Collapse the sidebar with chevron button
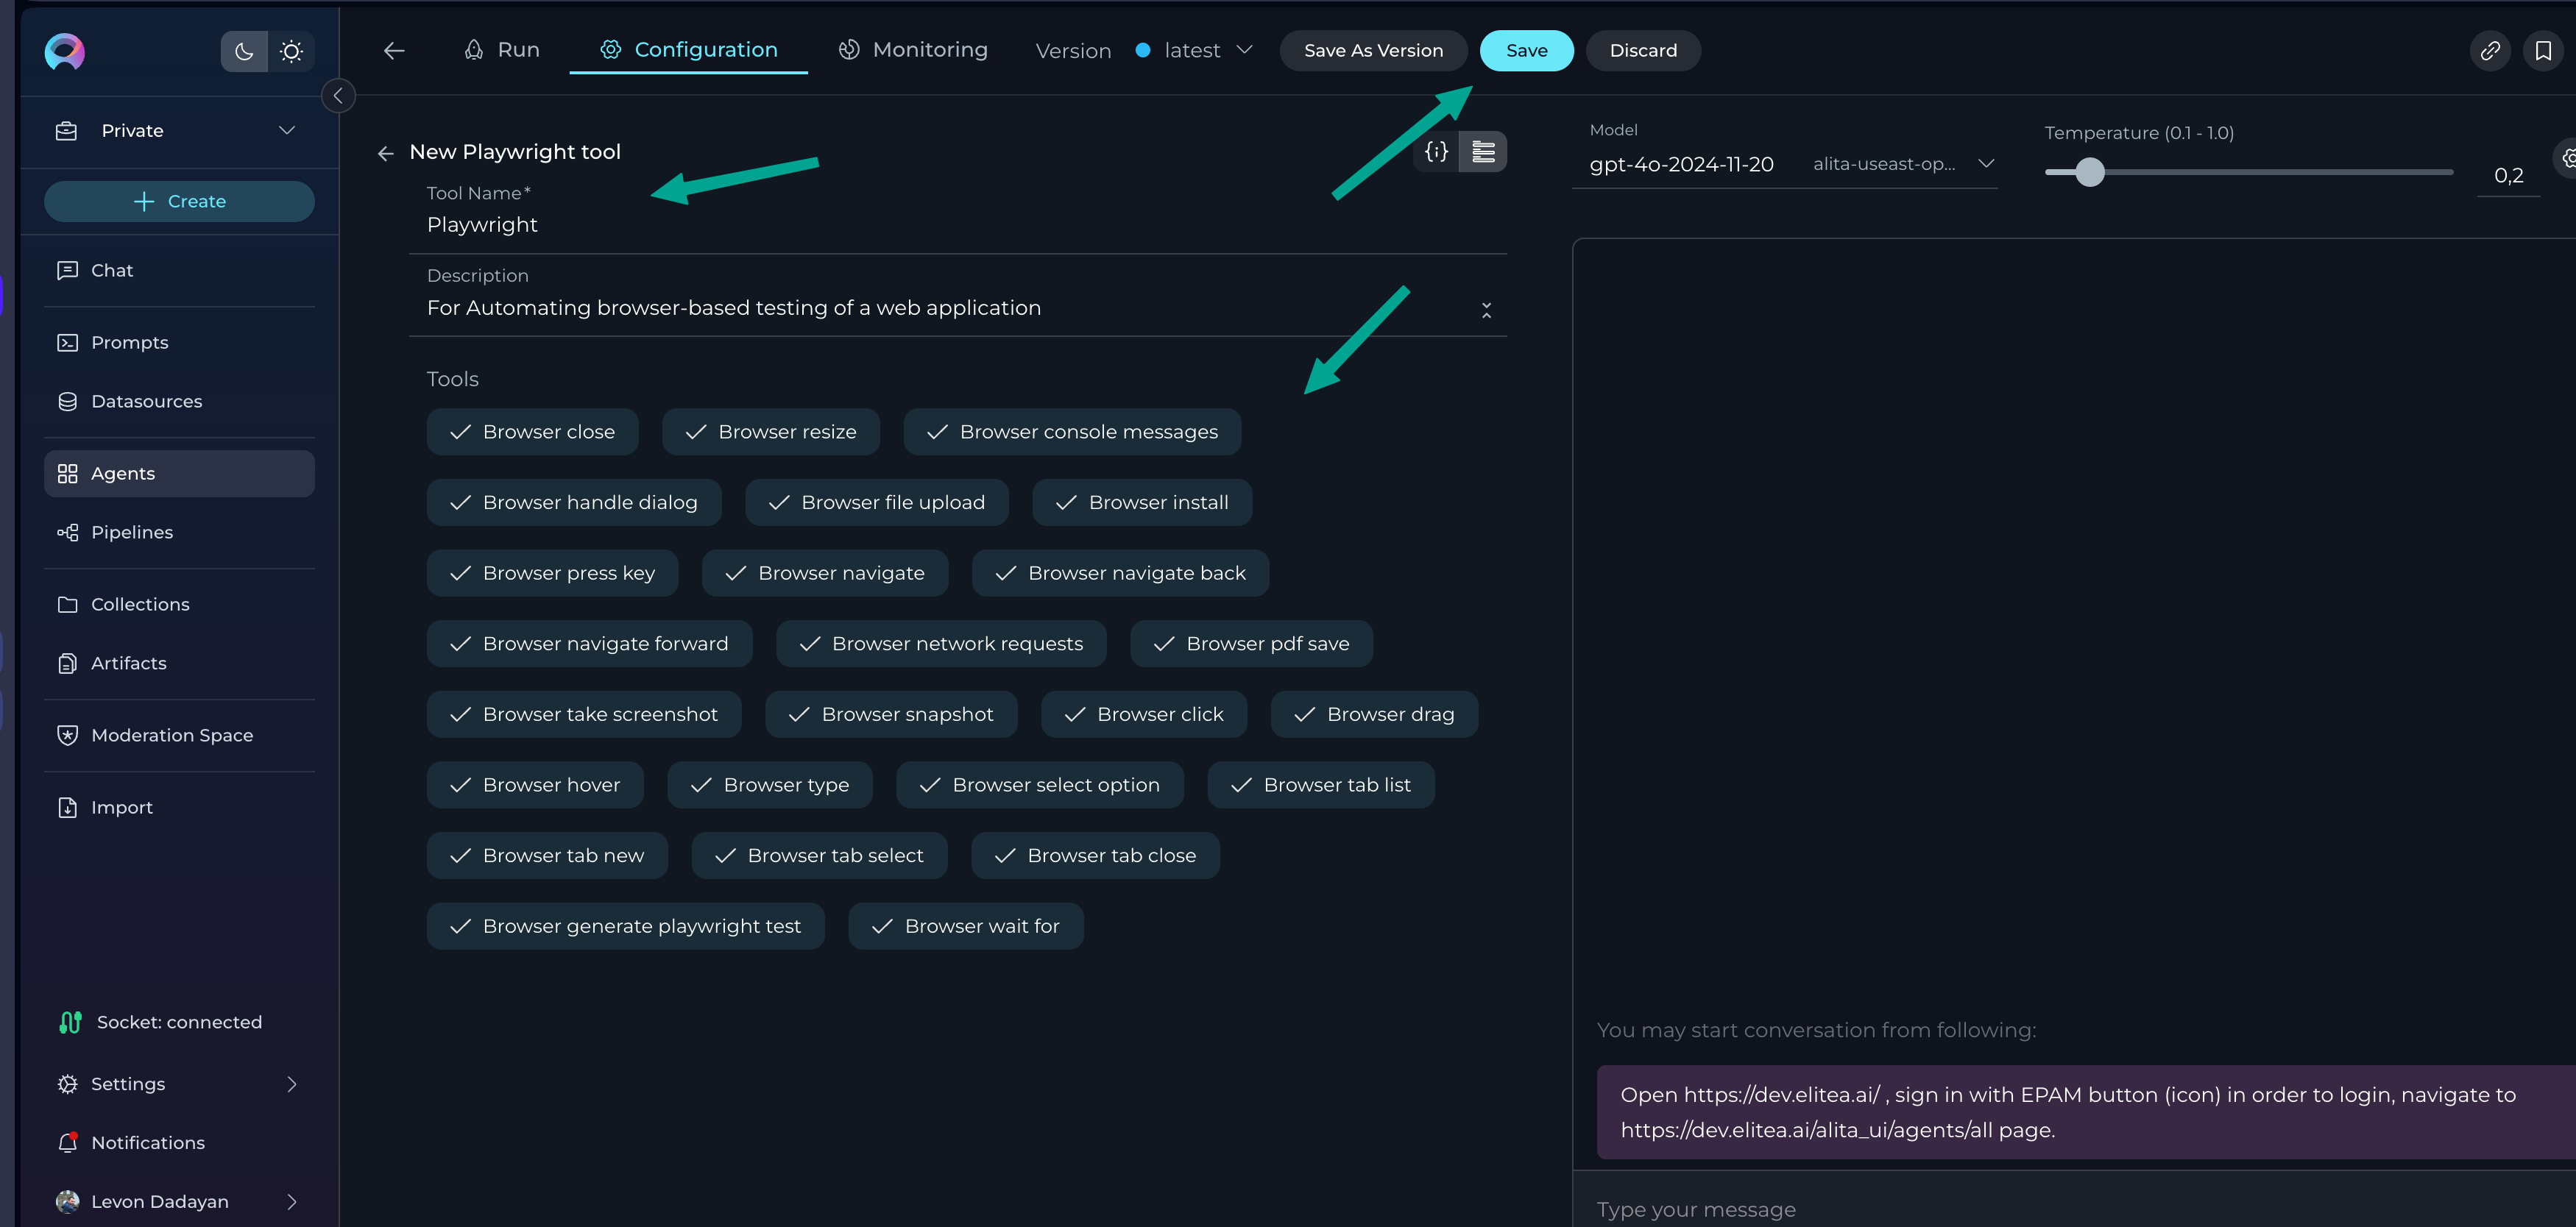 point(338,96)
